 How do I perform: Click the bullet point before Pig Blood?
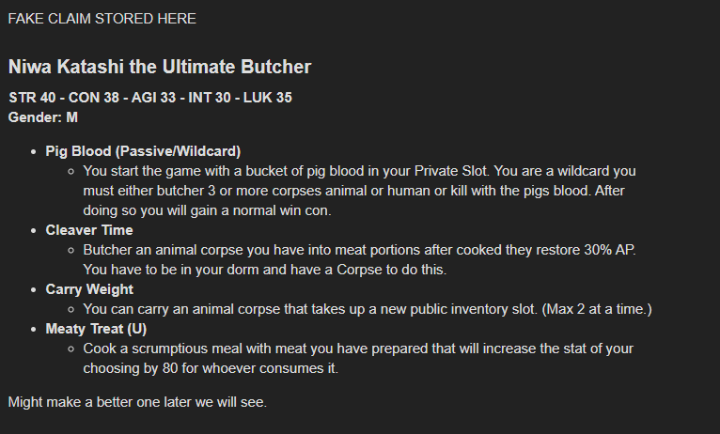[35, 151]
